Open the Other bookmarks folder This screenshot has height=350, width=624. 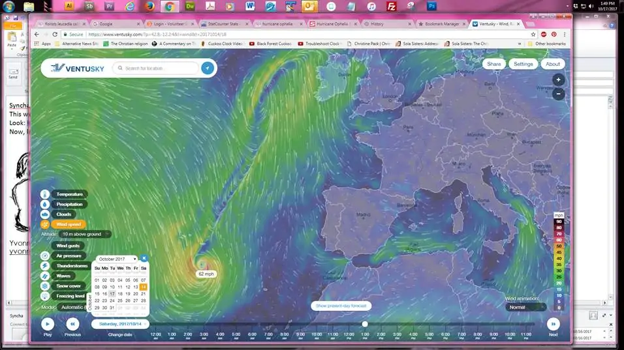tap(546, 44)
